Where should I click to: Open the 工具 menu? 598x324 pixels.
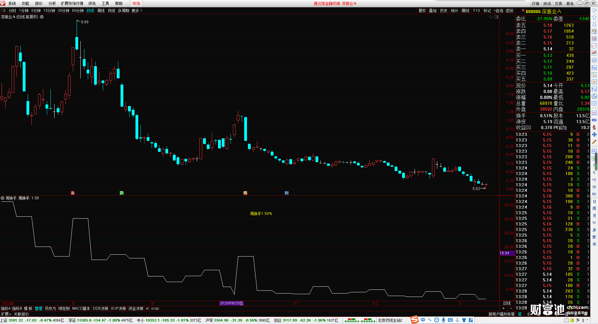[x=106, y=3]
